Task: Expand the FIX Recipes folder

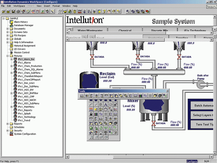Action: coord(8,35)
